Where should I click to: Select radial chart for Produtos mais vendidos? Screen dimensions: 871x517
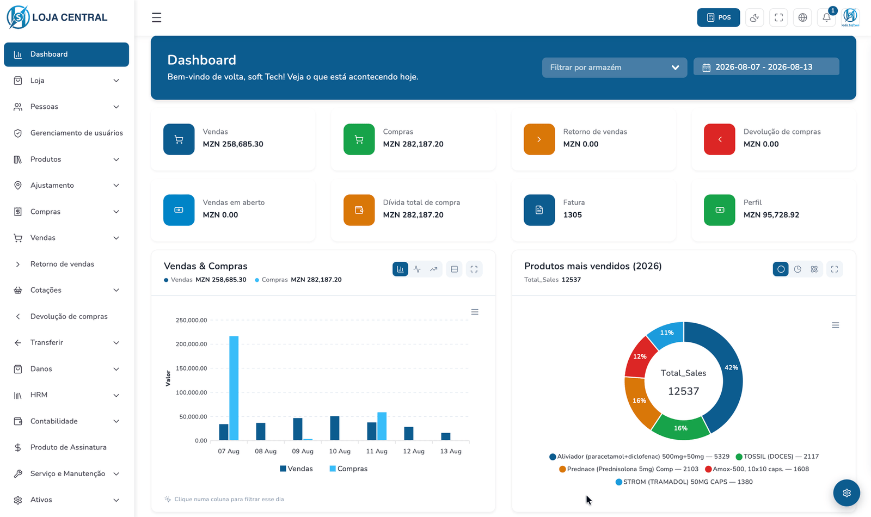(x=814, y=269)
